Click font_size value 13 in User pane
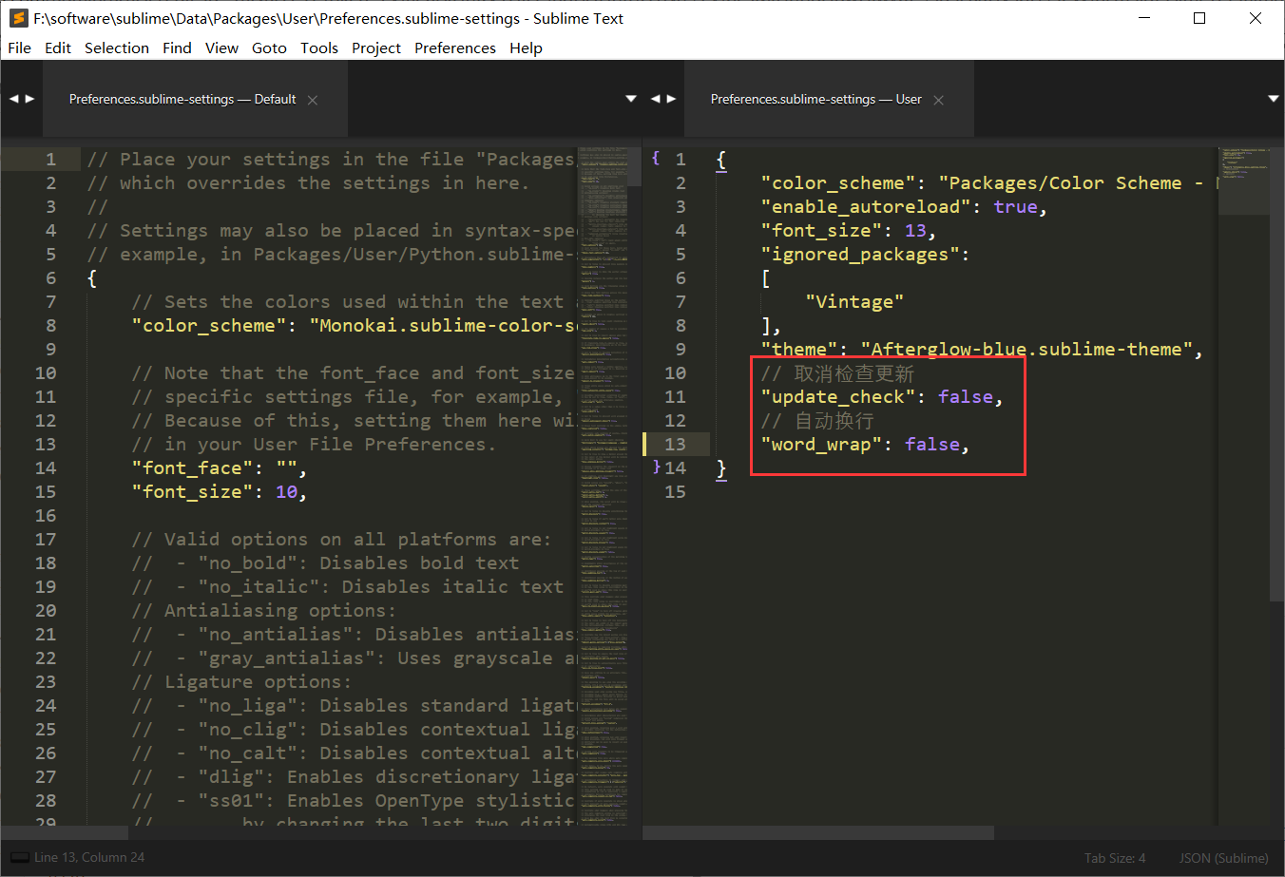Screen dimensions: 1285x877 coord(915,230)
